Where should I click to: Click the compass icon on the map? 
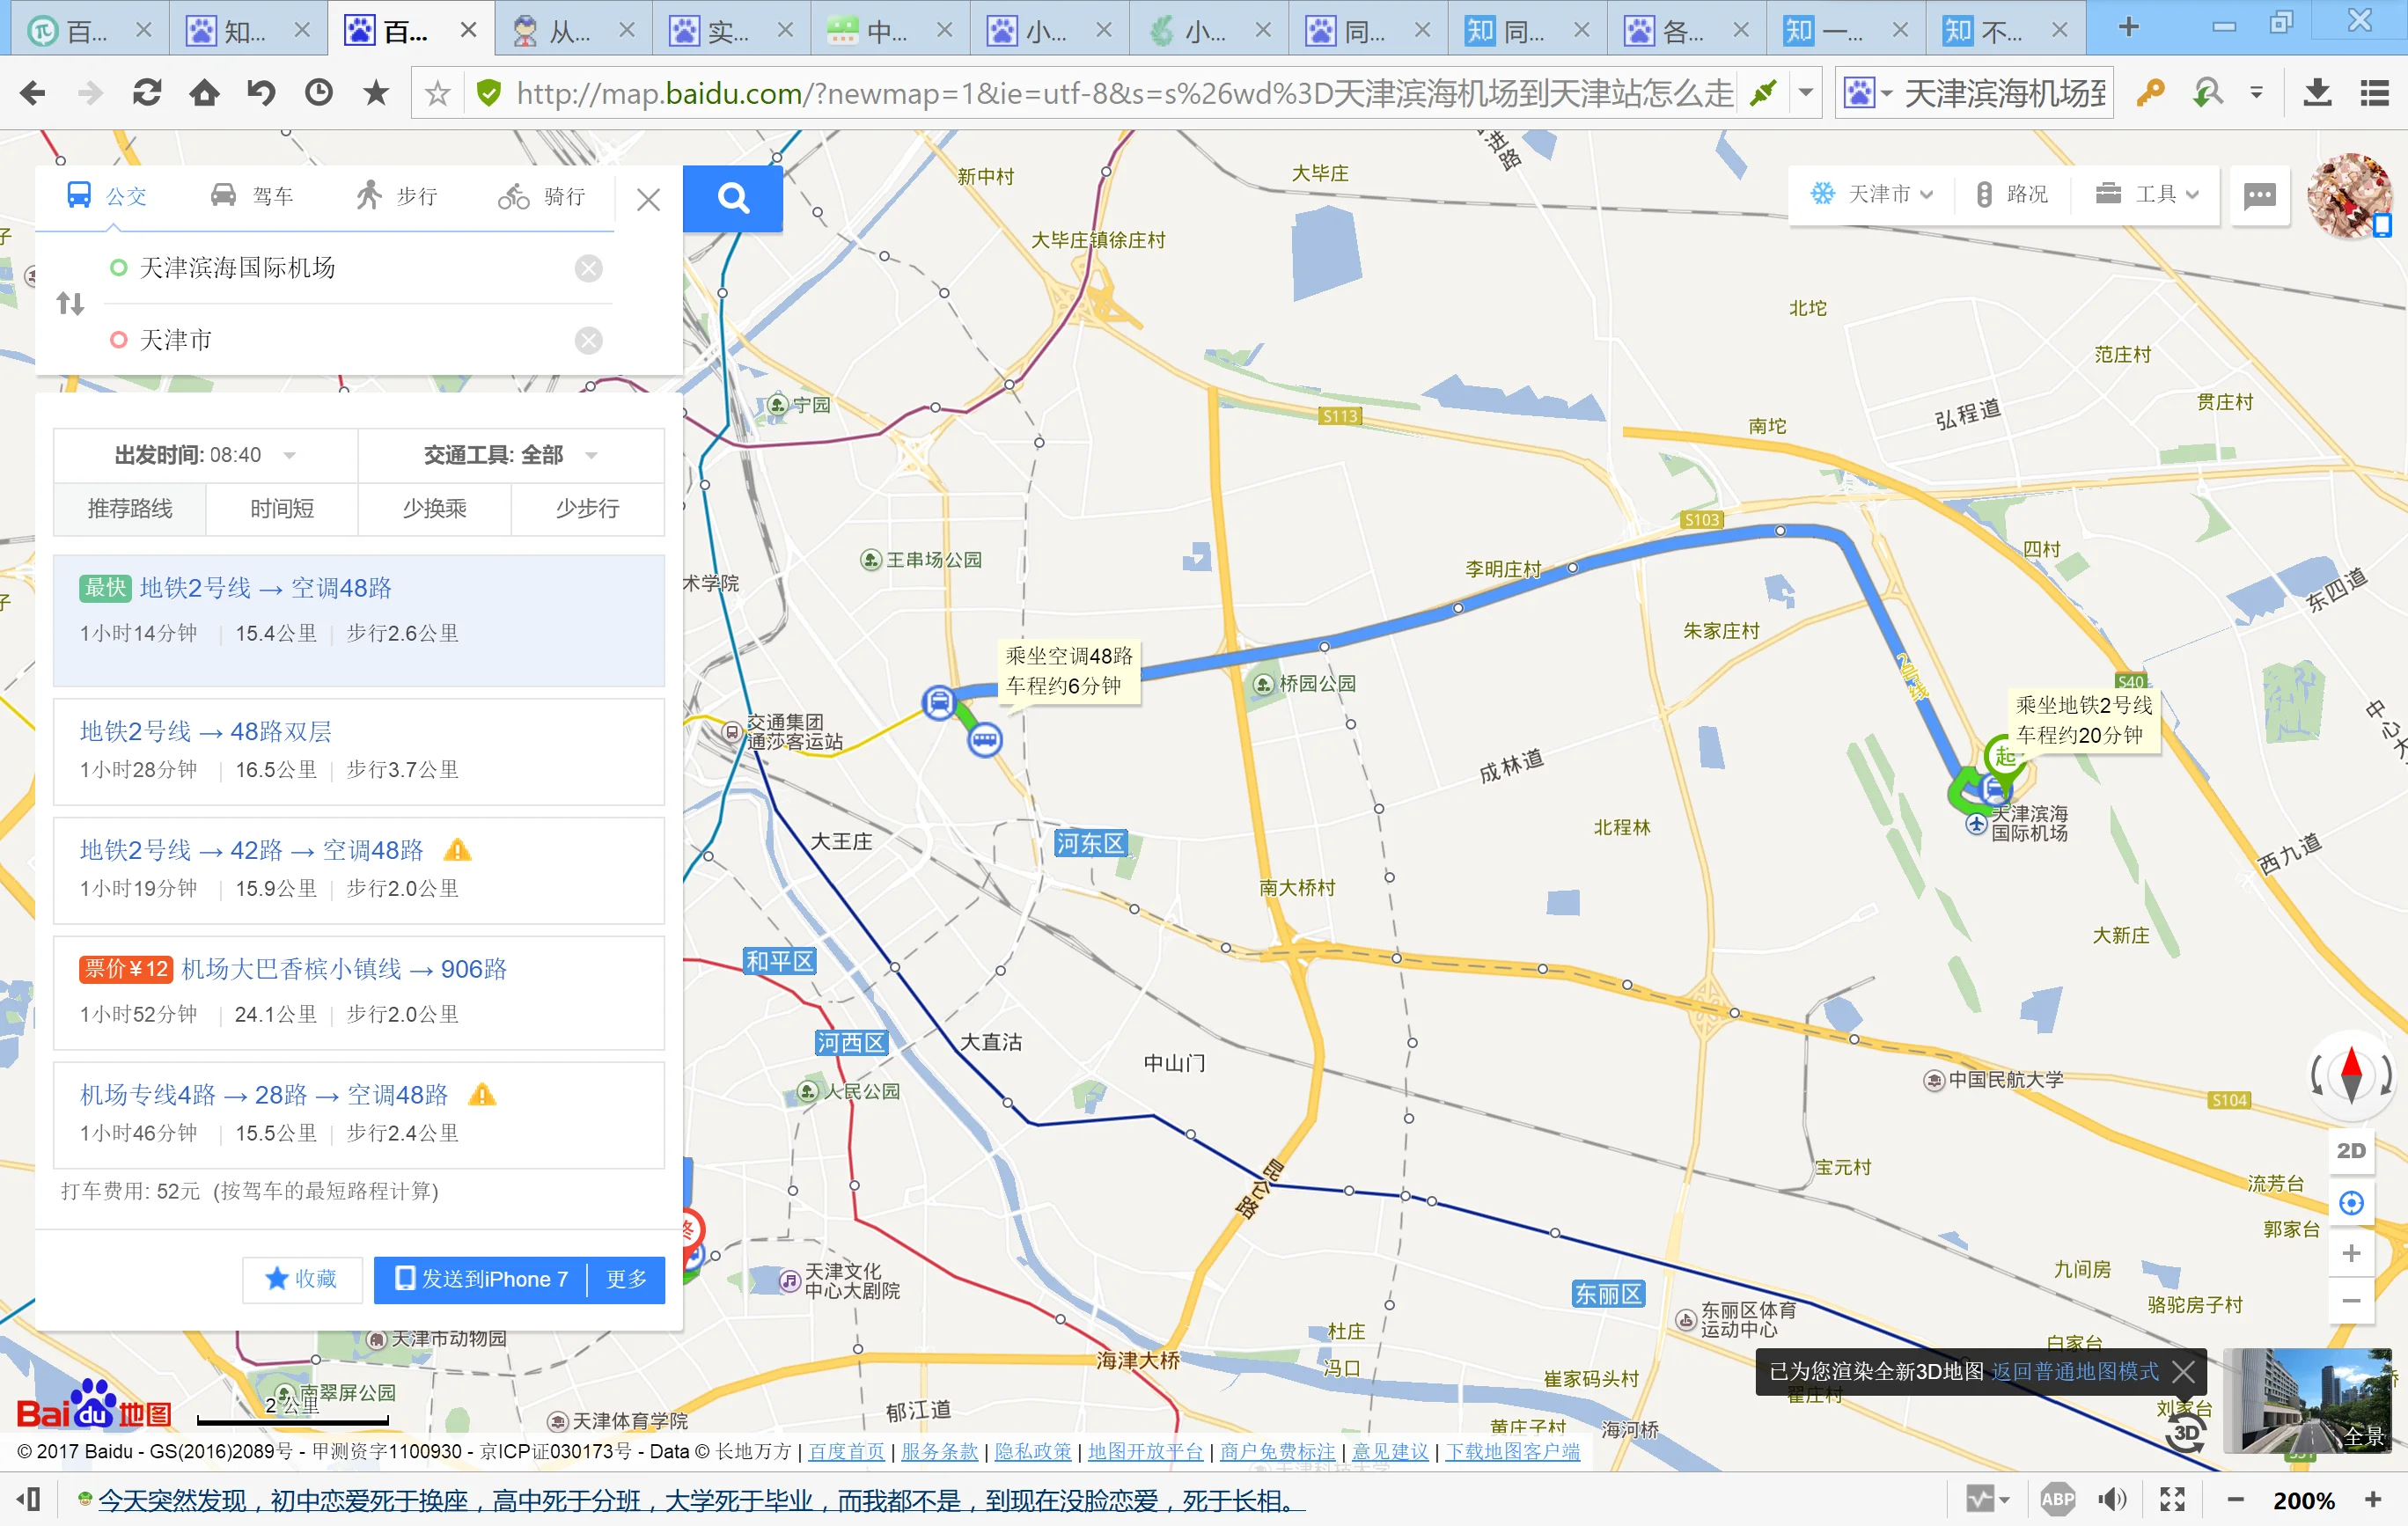pyautogui.click(x=2351, y=1077)
